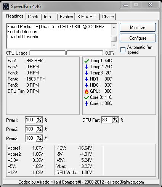Click the Pwm3 value field
Viewport: 162px width, 187px height.
click(30, 138)
